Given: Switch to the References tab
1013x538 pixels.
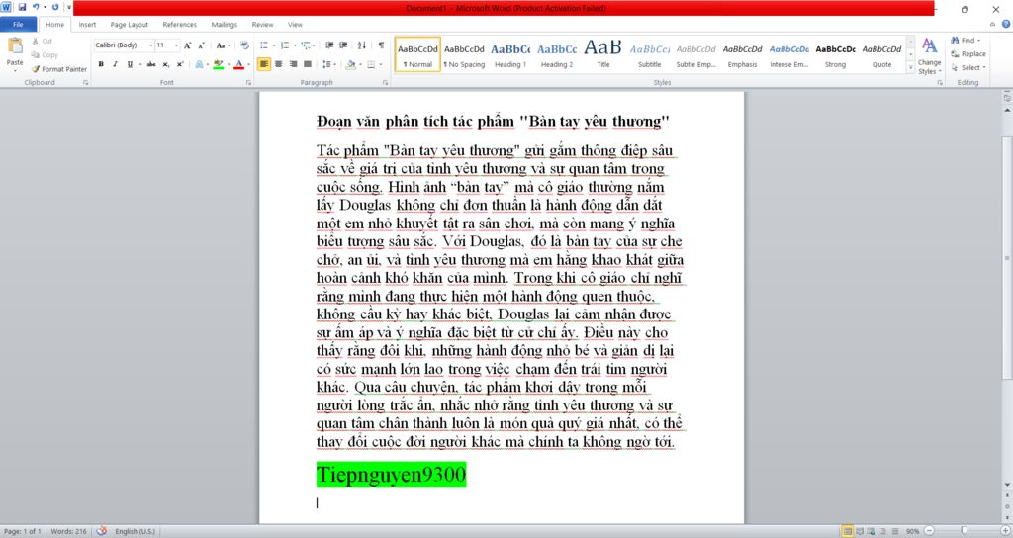Looking at the screenshot, I should coord(180,25).
